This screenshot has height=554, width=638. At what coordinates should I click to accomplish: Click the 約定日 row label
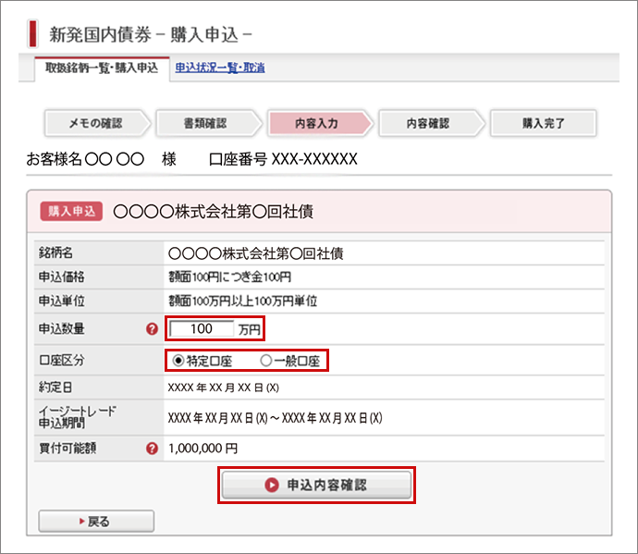pyautogui.click(x=55, y=388)
